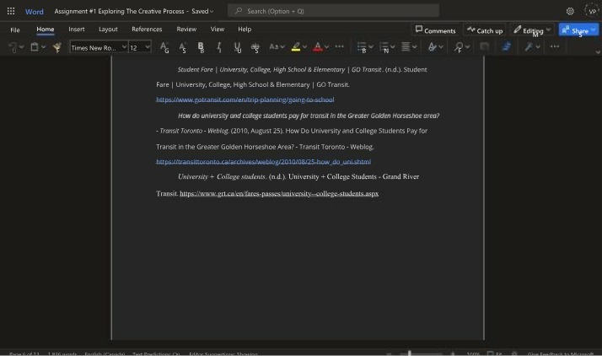The image size is (602, 356).
Task: Click the Word app name
Action: click(x=35, y=12)
